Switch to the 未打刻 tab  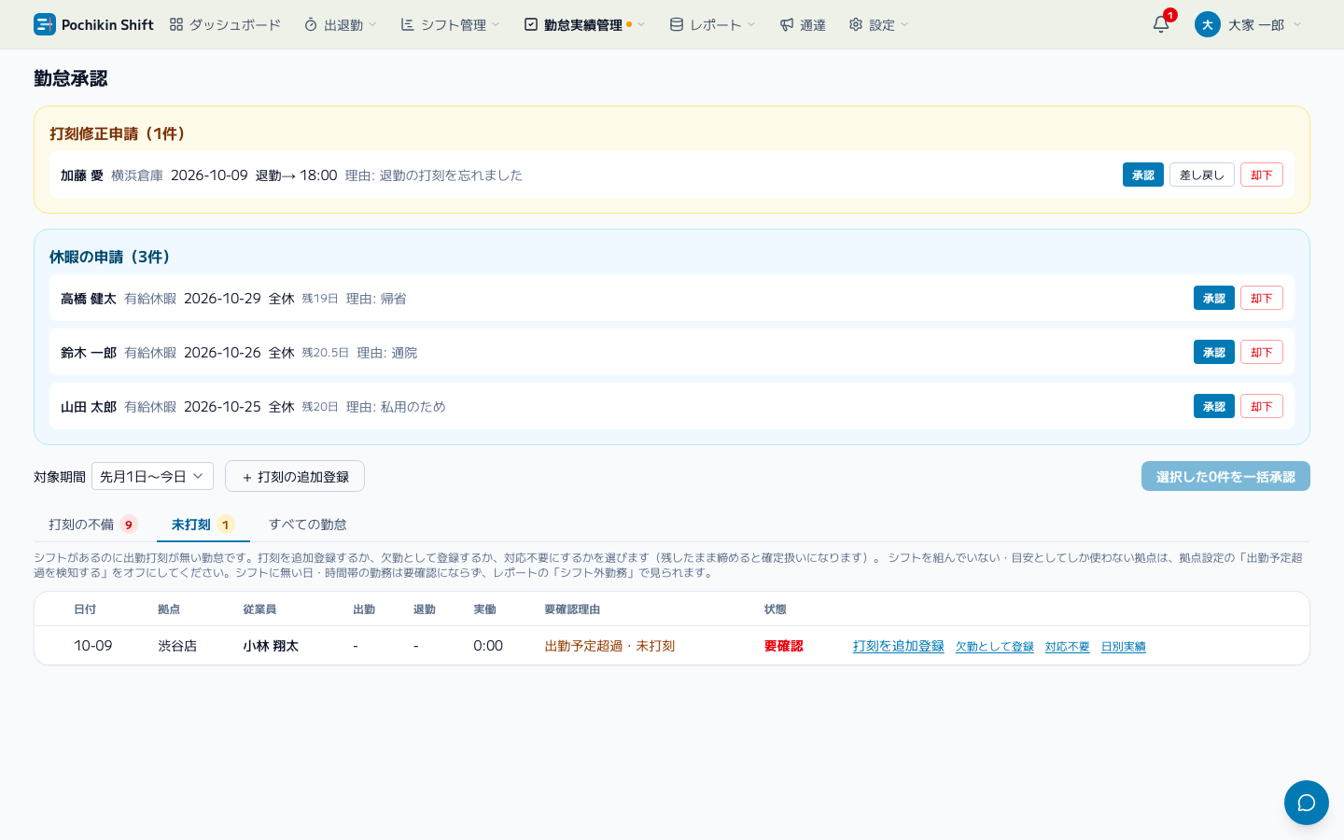point(203,525)
